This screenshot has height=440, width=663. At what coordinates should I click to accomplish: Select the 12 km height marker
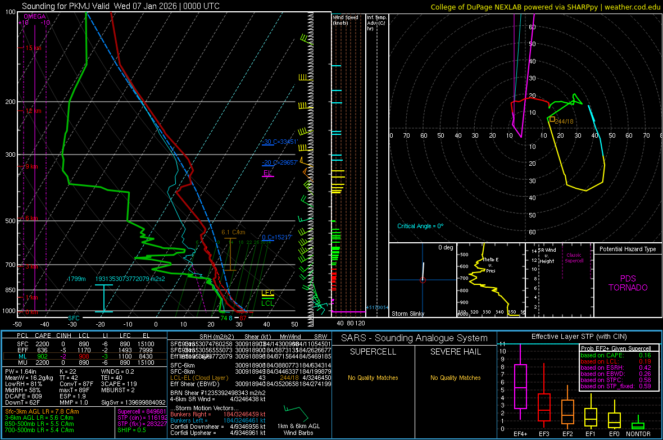[33, 111]
